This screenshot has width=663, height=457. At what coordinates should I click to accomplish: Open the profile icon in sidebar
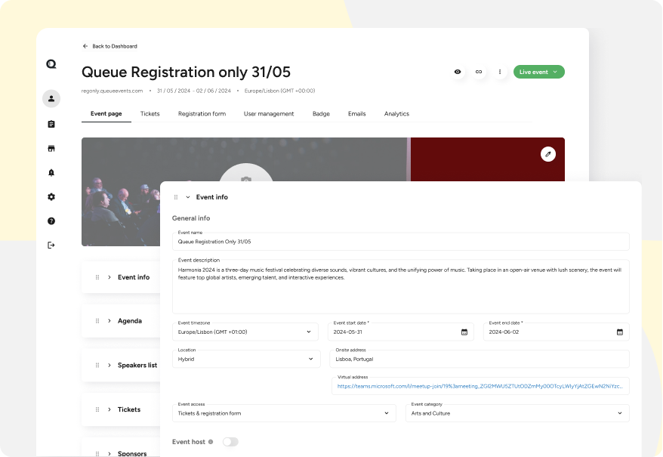[51, 99]
